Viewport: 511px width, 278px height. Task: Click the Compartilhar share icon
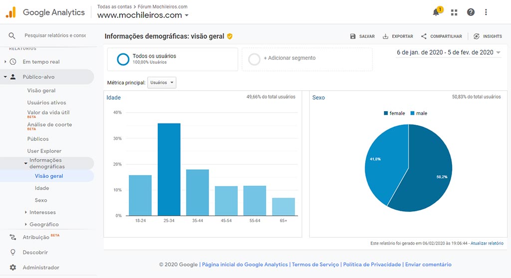click(424, 36)
